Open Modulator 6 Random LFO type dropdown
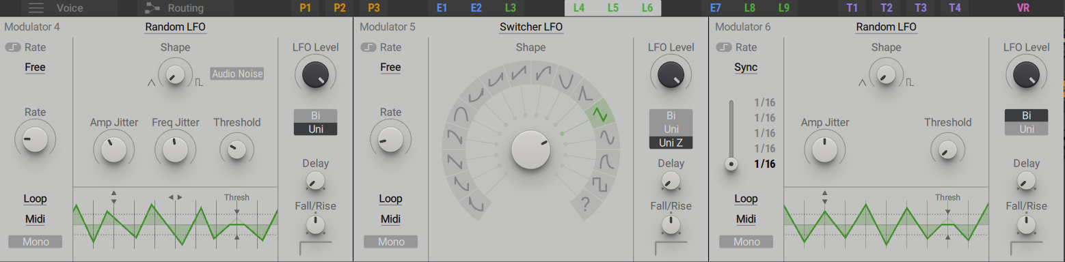Image resolution: width=1065 pixels, height=262 pixels. tap(886, 27)
